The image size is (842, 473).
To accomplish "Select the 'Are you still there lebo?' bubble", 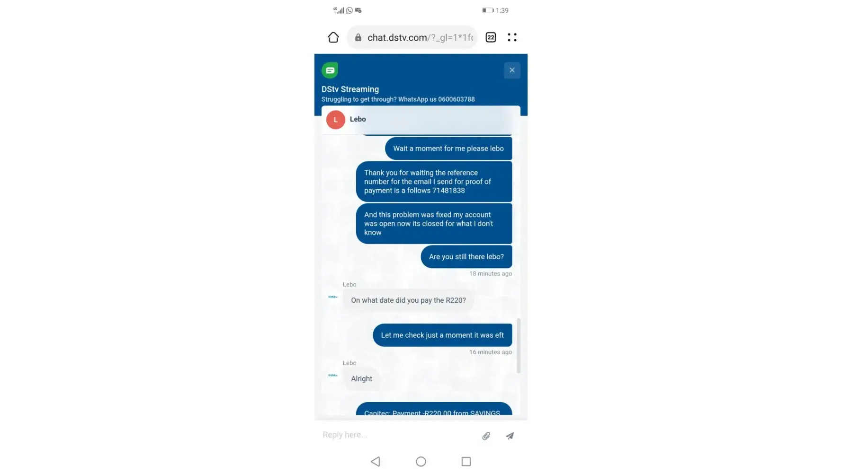I will [466, 257].
